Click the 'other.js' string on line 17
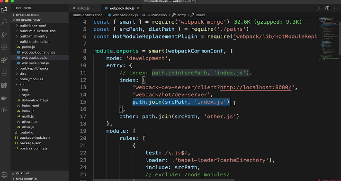This screenshot has width=341, height=181. coord(220,117)
